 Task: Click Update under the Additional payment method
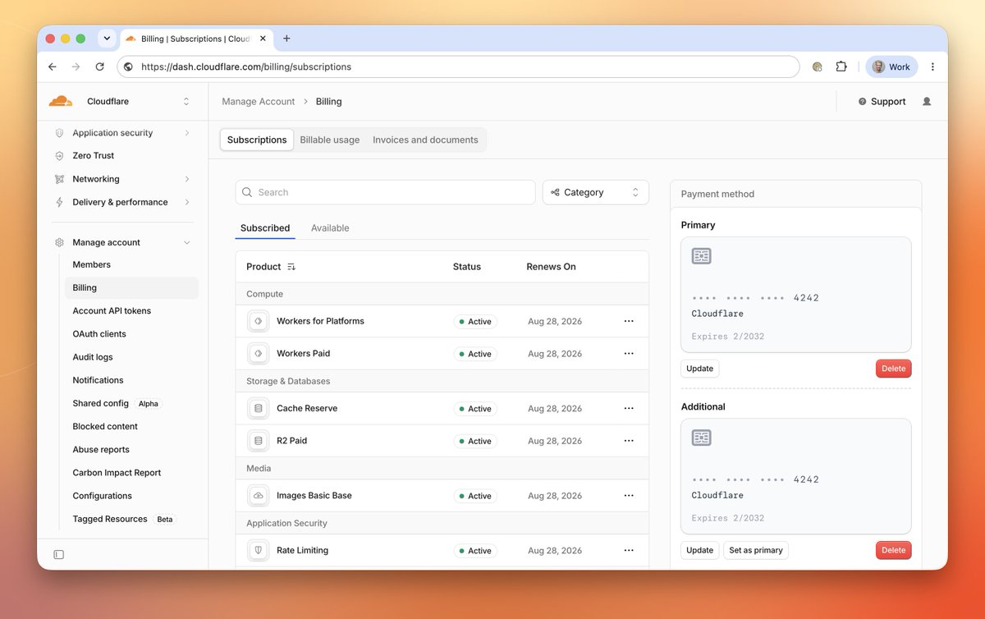pyautogui.click(x=700, y=550)
